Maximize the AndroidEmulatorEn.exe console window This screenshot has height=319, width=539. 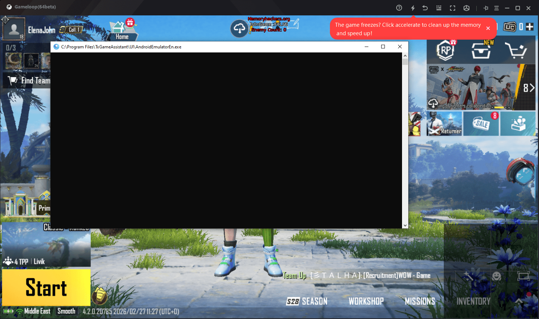pyautogui.click(x=383, y=47)
